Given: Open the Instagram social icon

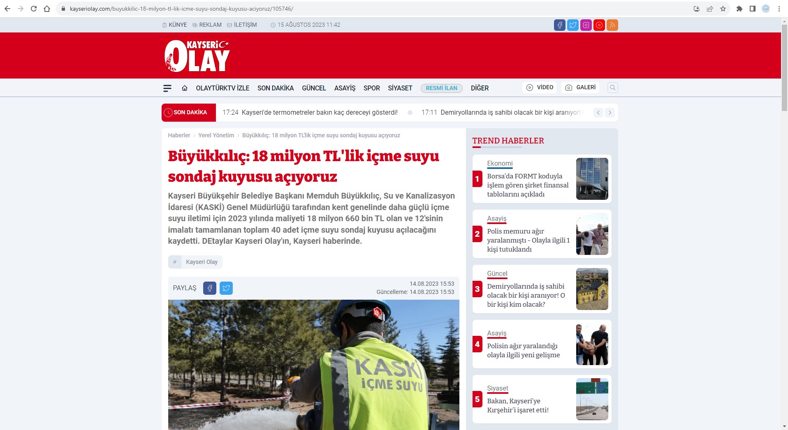Looking at the screenshot, I should [586, 25].
